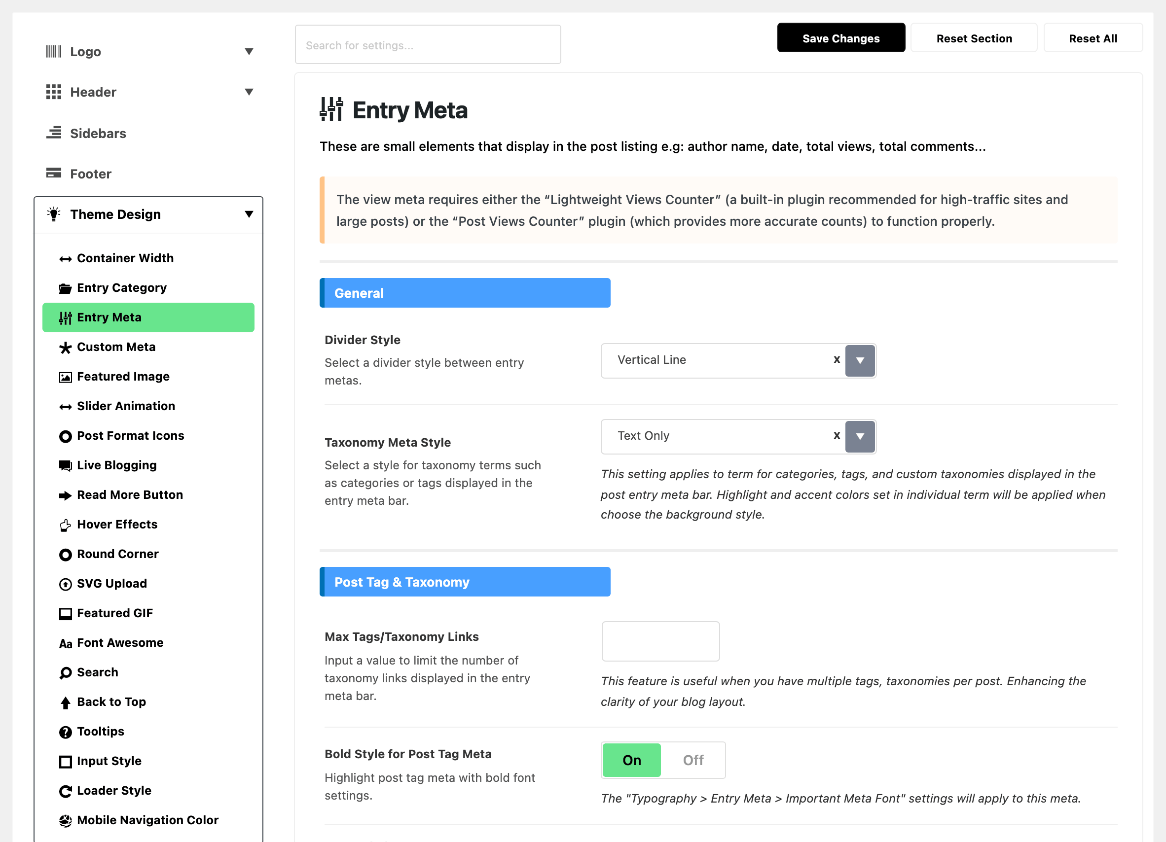Click the SVG Upload arrow-circle icon
This screenshot has height=842, width=1166.
pos(65,584)
